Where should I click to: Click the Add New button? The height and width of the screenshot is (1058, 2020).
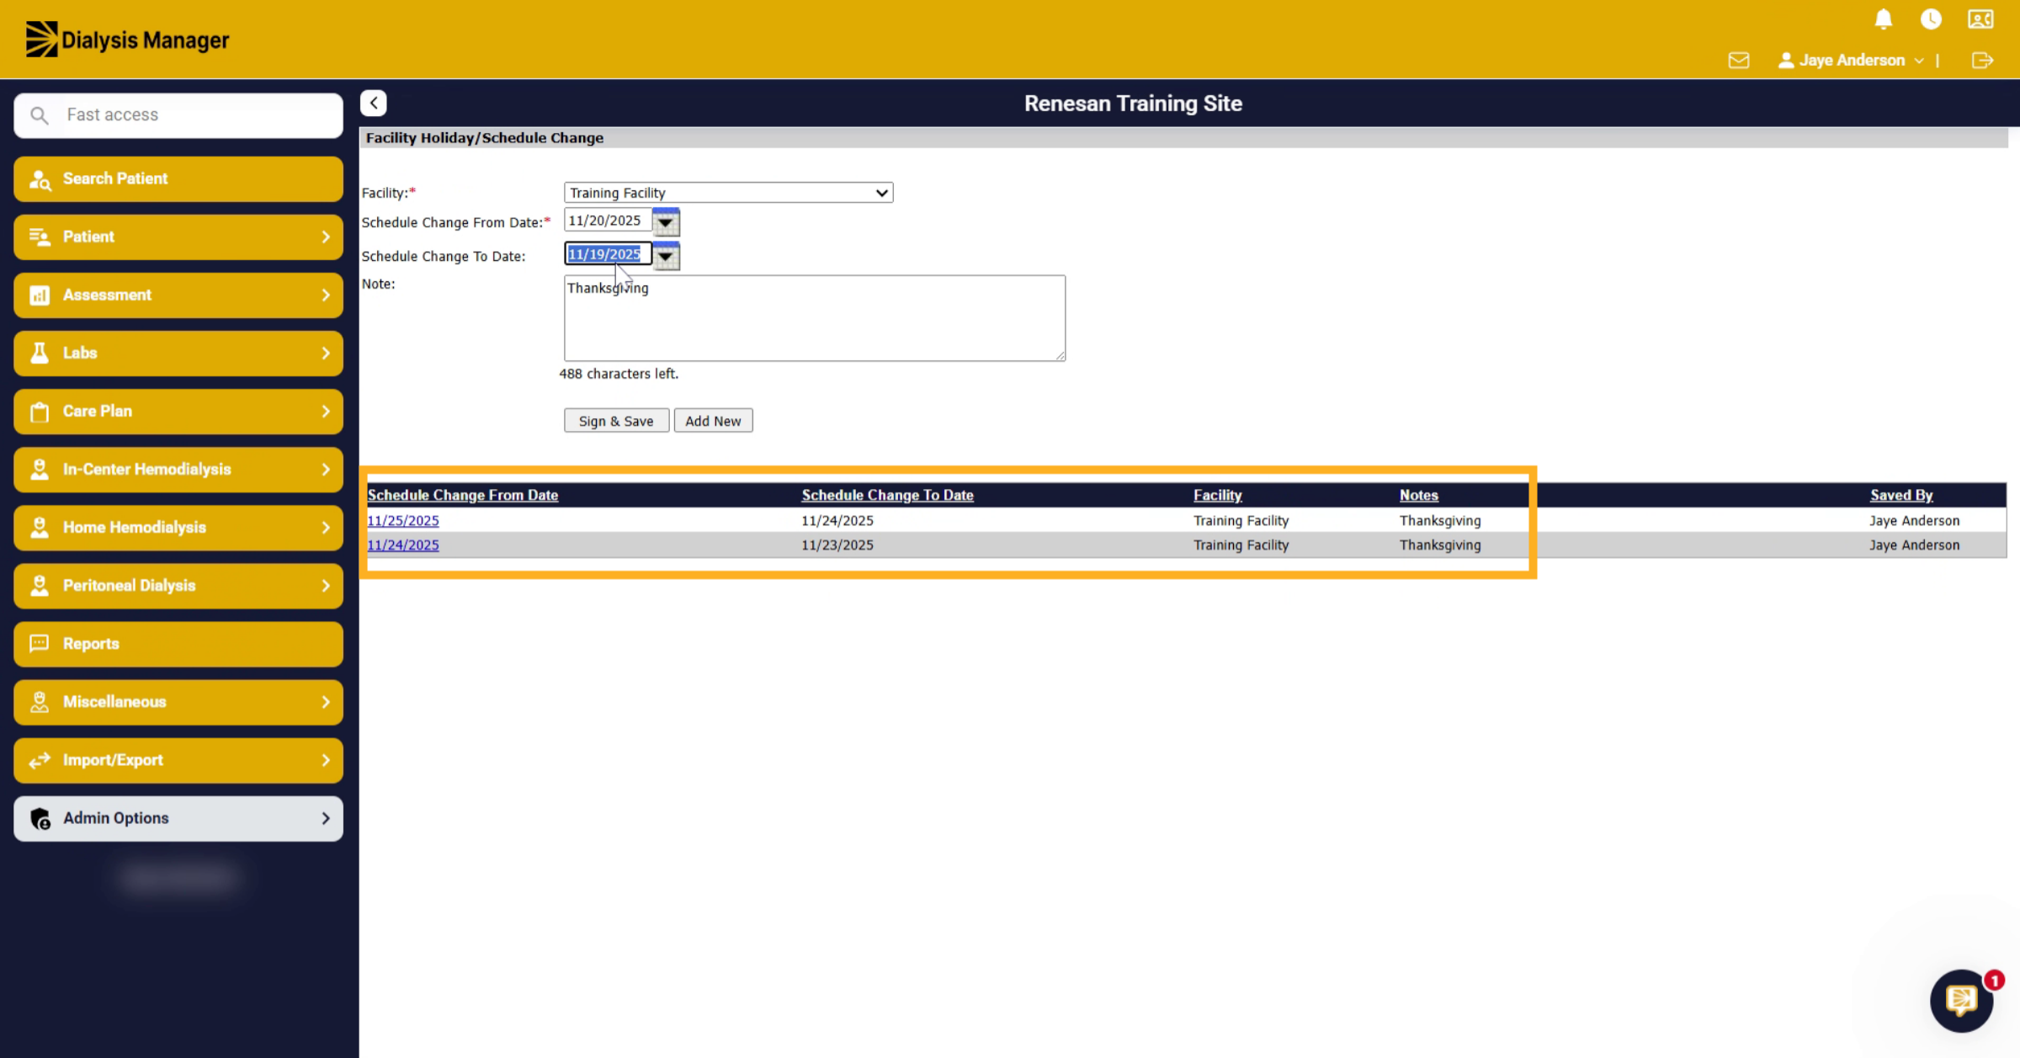[x=713, y=421]
